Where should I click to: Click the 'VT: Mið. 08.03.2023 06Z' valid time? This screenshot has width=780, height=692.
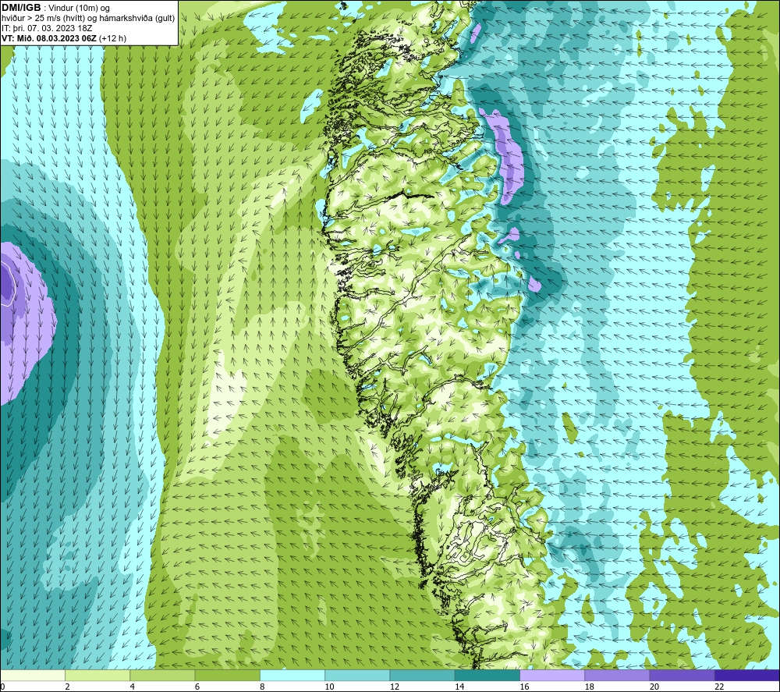(49, 38)
